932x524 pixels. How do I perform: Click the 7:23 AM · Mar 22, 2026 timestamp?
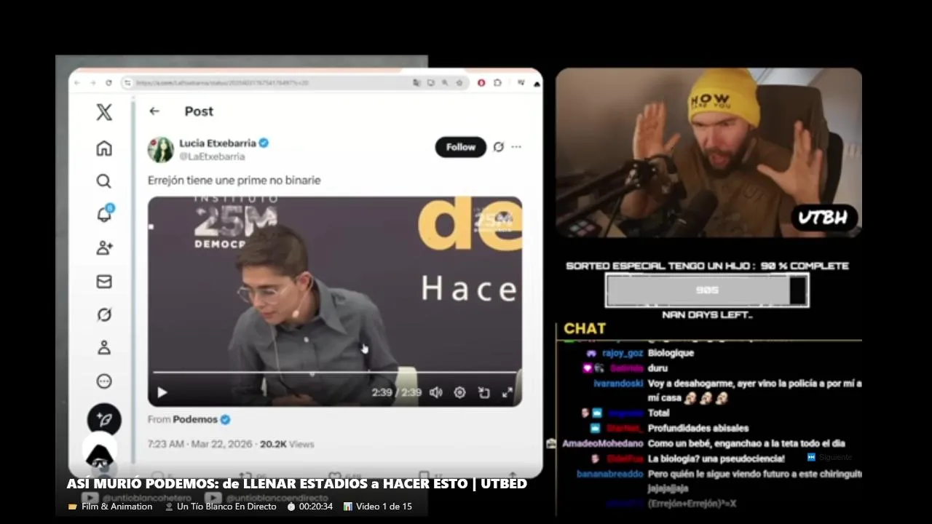click(x=200, y=444)
